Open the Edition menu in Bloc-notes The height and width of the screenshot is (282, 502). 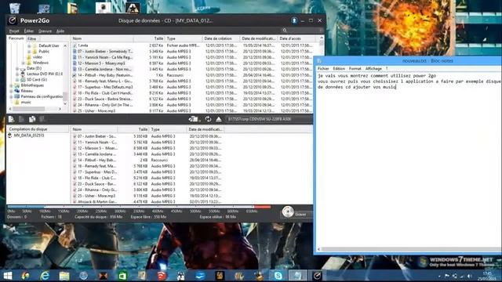coord(339,68)
